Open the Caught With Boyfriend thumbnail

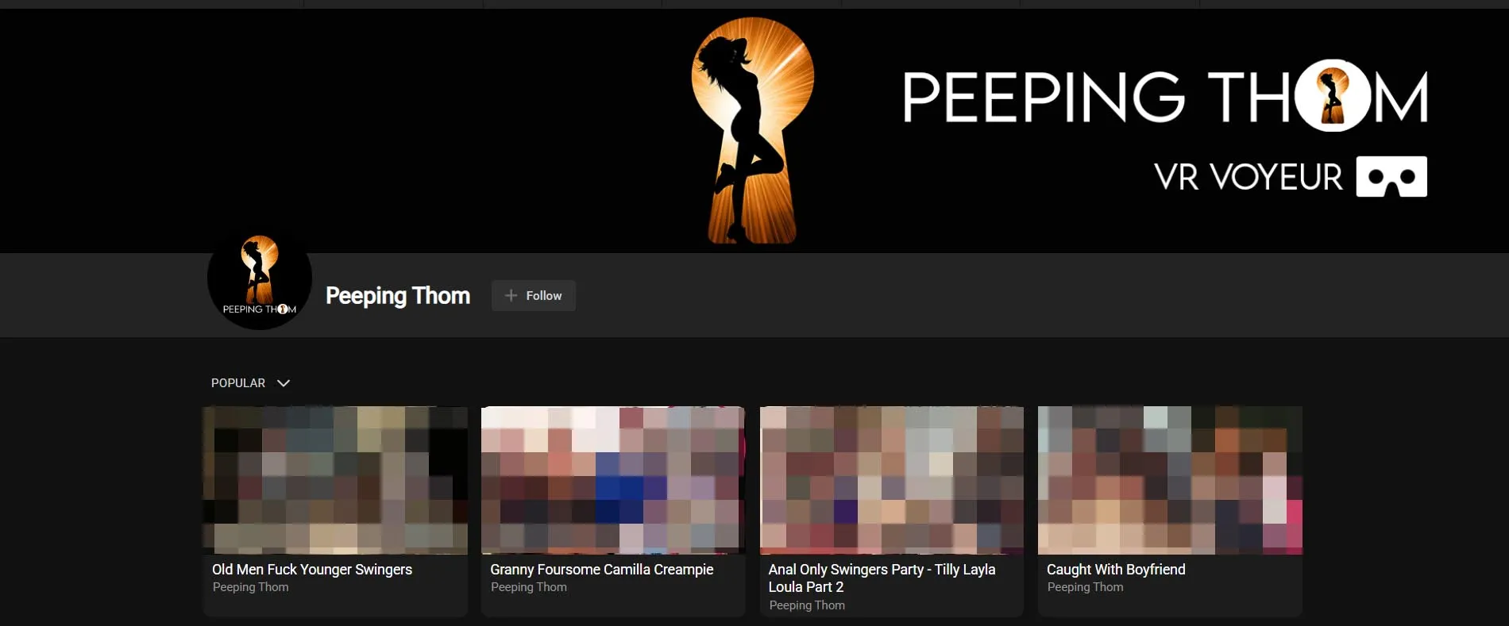pyautogui.click(x=1170, y=480)
